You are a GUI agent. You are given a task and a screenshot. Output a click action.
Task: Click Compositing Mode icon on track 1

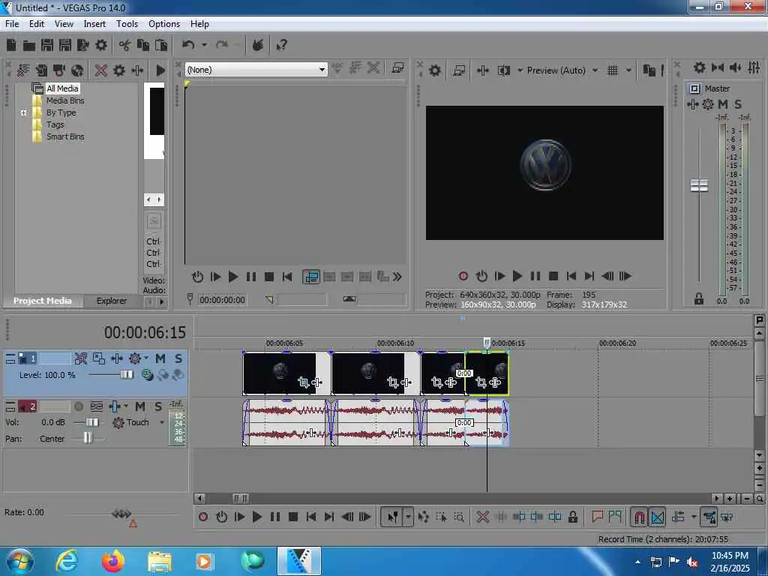147,375
